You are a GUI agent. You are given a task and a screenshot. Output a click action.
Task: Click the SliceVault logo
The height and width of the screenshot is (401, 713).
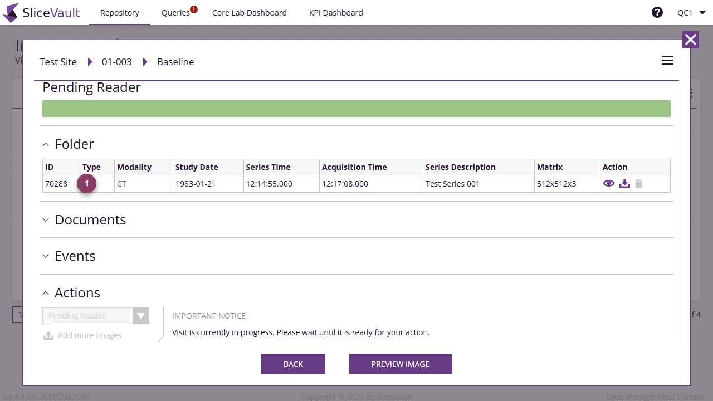pos(41,12)
